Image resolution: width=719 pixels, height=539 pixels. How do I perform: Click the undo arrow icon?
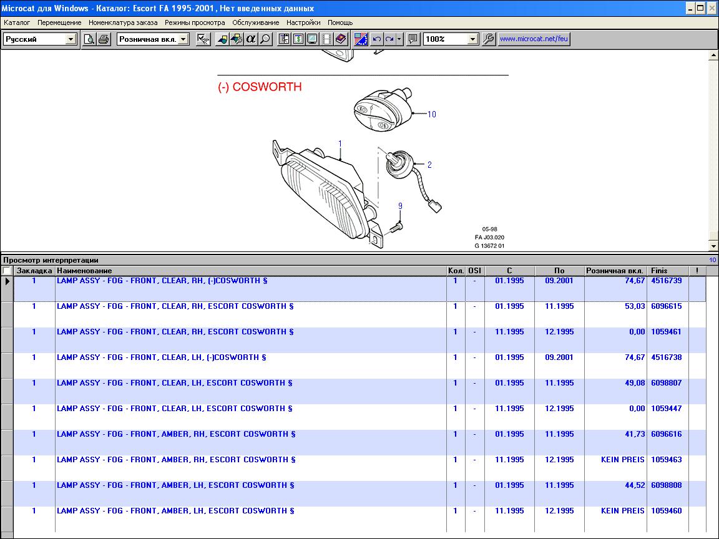pyautogui.click(x=376, y=39)
